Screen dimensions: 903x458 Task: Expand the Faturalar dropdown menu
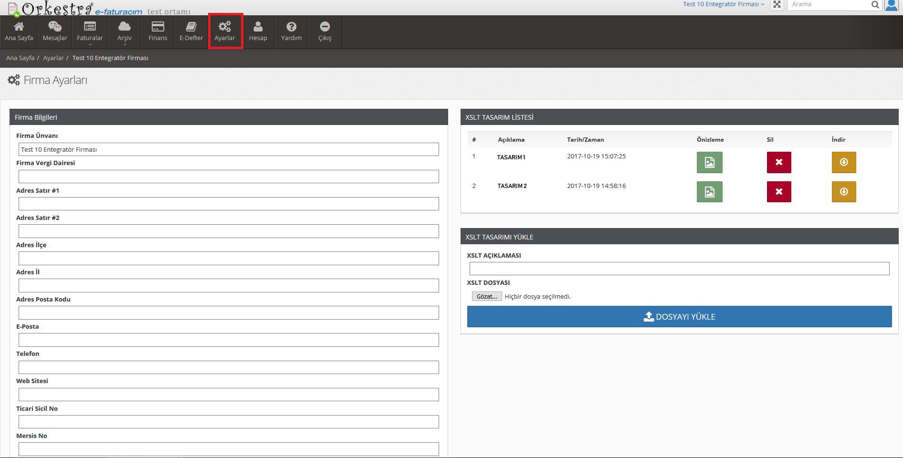(90, 31)
